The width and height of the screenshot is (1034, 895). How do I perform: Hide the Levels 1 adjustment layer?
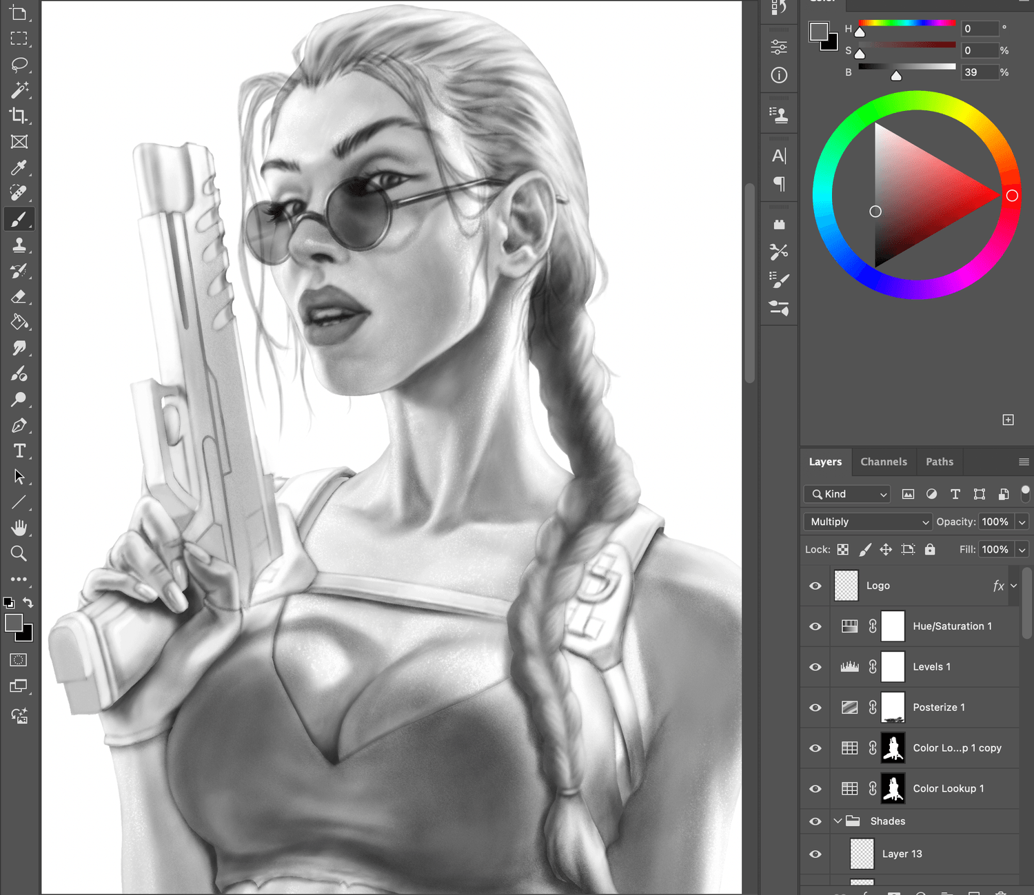coord(815,667)
